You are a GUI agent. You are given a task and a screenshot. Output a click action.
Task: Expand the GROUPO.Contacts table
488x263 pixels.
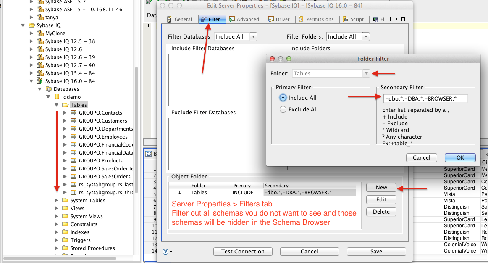[x=65, y=113]
